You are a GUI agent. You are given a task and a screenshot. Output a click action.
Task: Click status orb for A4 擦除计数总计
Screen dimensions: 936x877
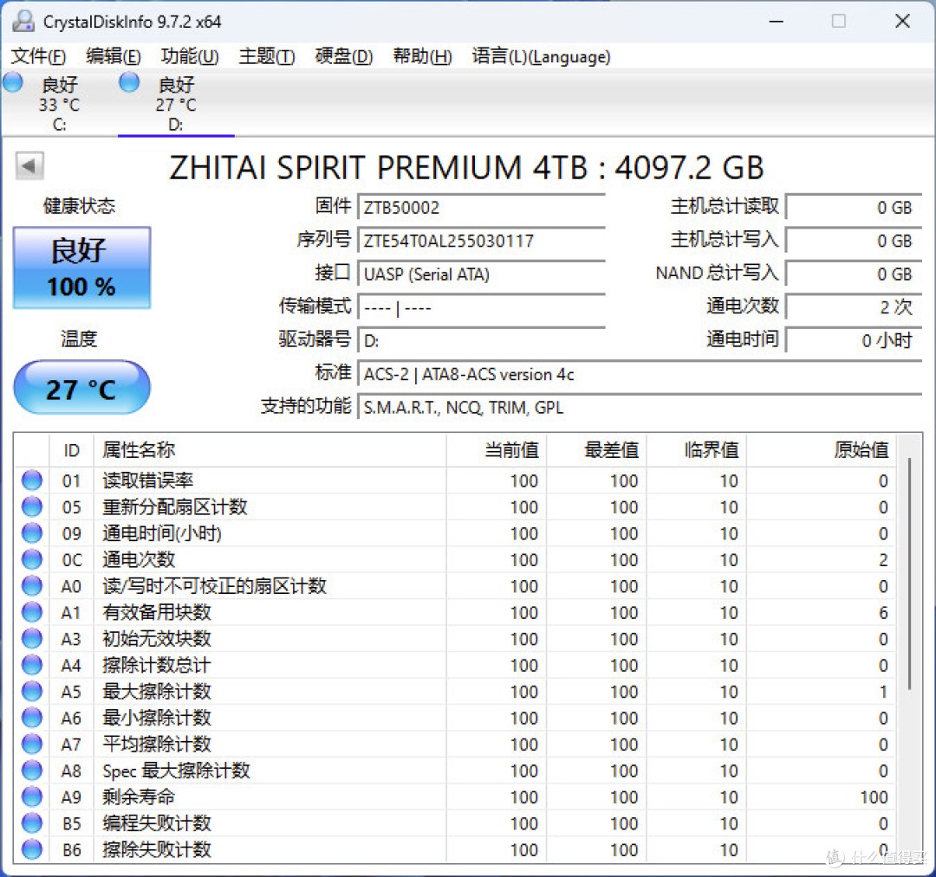[x=32, y=665]
